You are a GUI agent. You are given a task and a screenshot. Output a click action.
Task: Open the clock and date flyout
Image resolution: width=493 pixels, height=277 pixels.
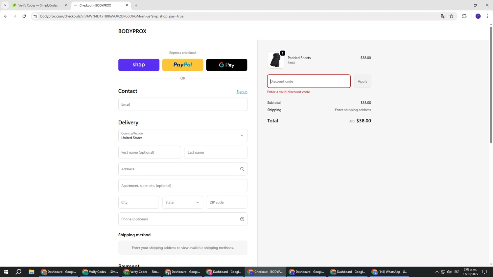click(x=470, y=272)
